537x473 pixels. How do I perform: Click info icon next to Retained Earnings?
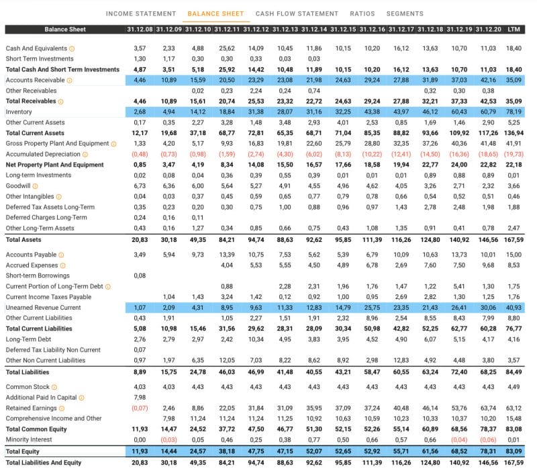click(62, 408)
